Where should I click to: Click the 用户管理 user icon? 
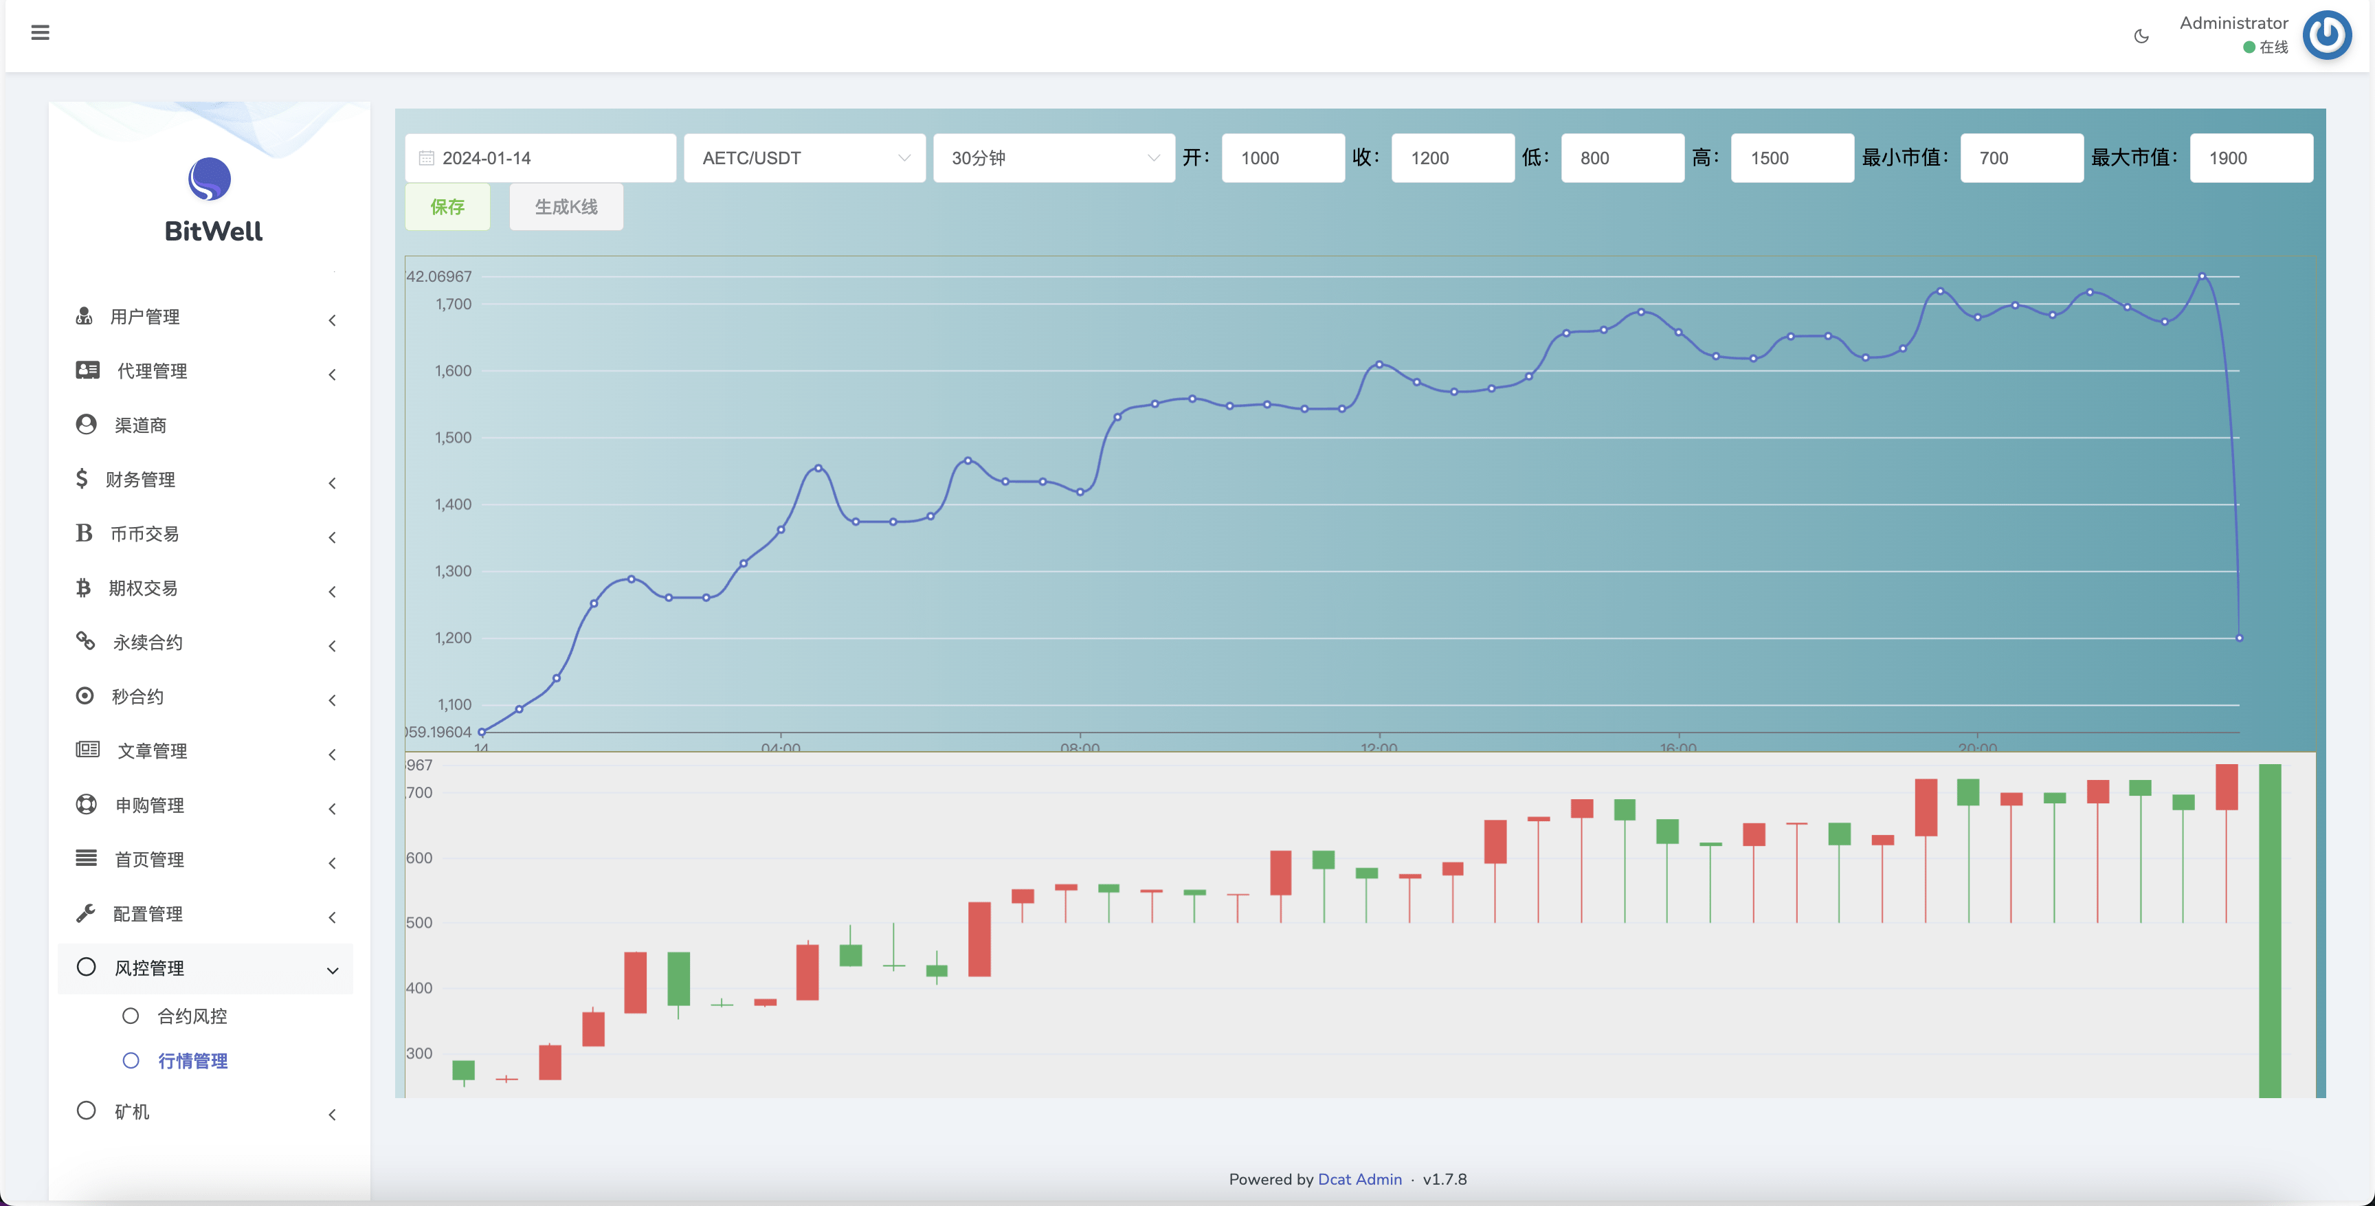[x=84, y=316]
